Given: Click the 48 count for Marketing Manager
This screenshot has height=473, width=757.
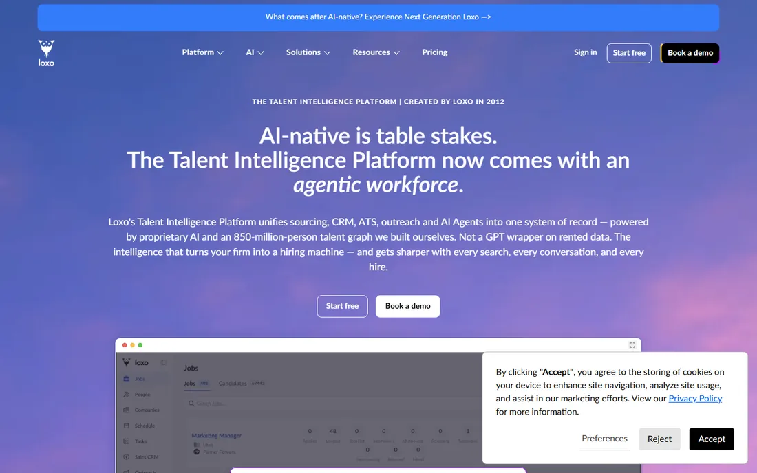Looking at the screenshot, I should click(x=332, y=431).
